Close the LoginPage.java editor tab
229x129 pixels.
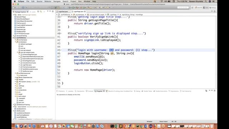click(x=85, y=11)
